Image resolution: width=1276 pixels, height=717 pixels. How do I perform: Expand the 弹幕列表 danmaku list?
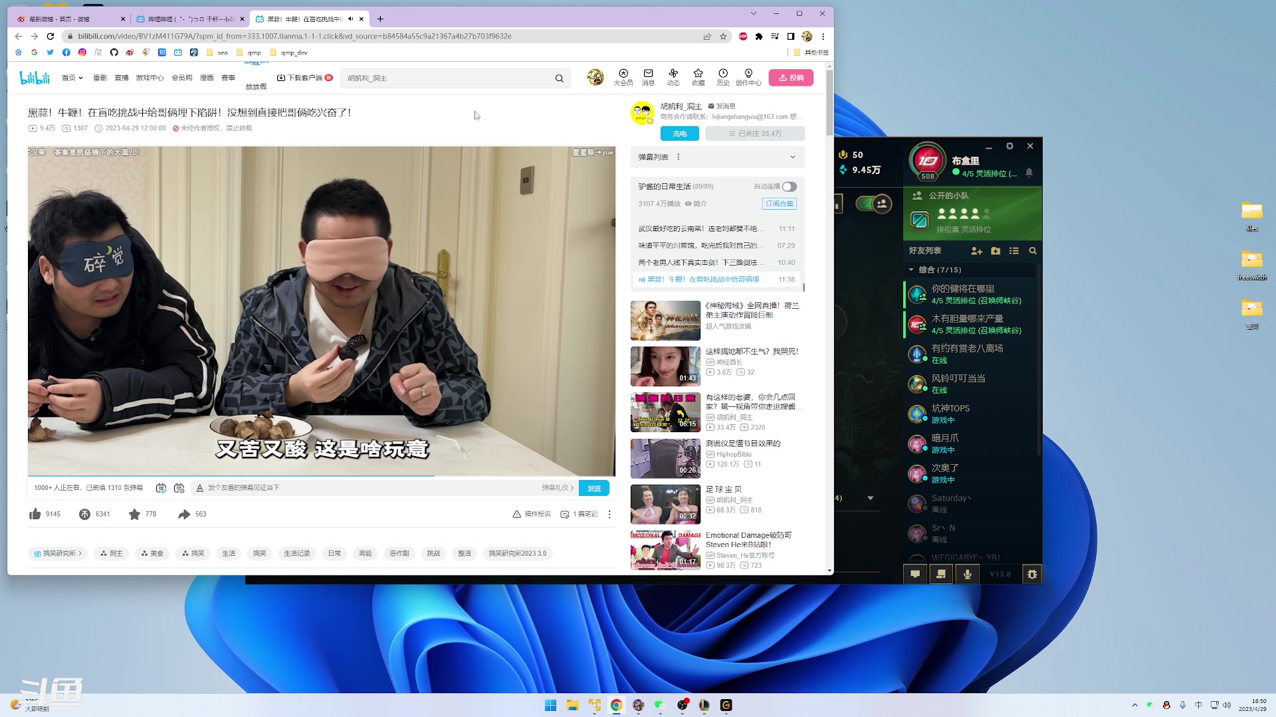[x=793, y=157]
